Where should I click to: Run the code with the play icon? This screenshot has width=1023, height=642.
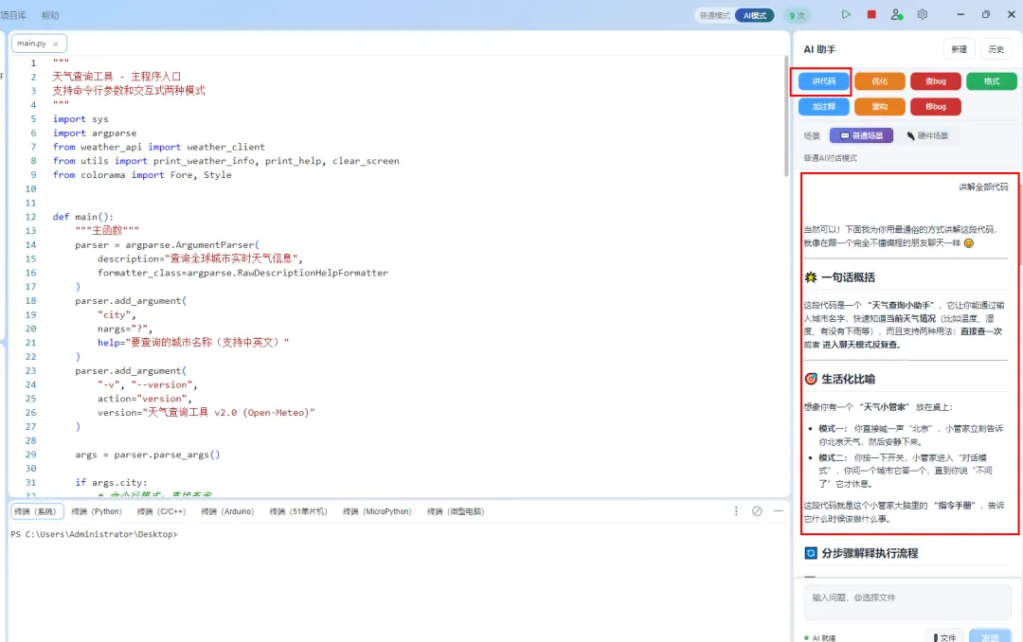pos(846,14)
